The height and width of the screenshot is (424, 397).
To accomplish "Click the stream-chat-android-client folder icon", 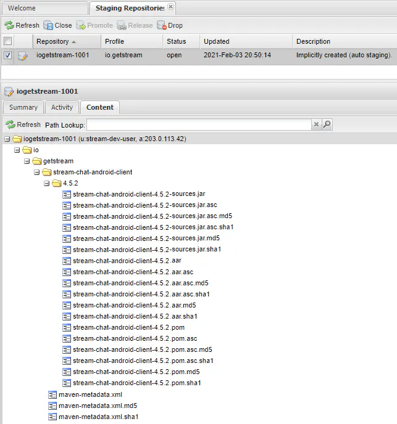I will [x=46, y=173].
